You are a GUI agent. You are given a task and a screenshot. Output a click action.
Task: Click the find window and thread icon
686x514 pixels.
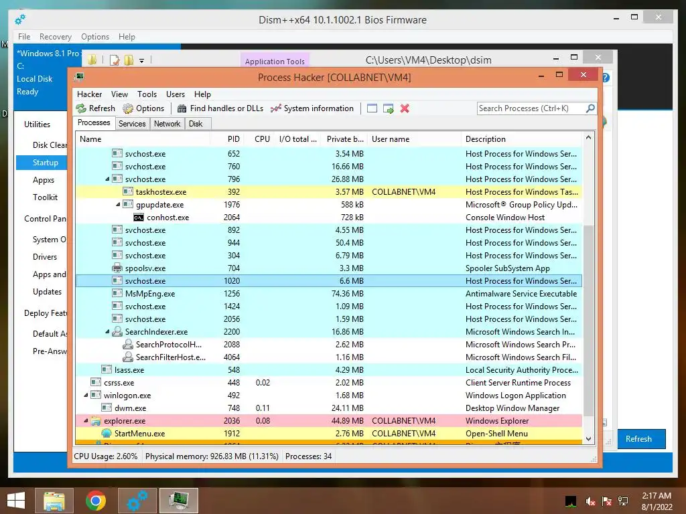coord(388,108)
